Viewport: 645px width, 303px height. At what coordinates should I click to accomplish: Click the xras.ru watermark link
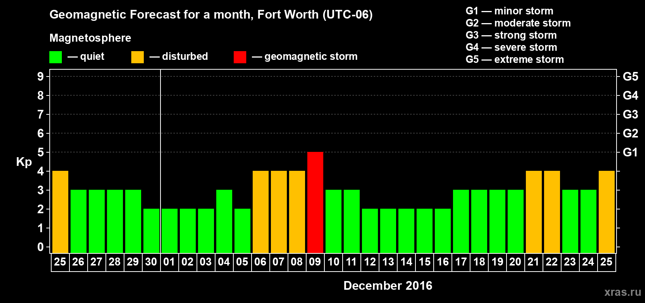[622, 292]
